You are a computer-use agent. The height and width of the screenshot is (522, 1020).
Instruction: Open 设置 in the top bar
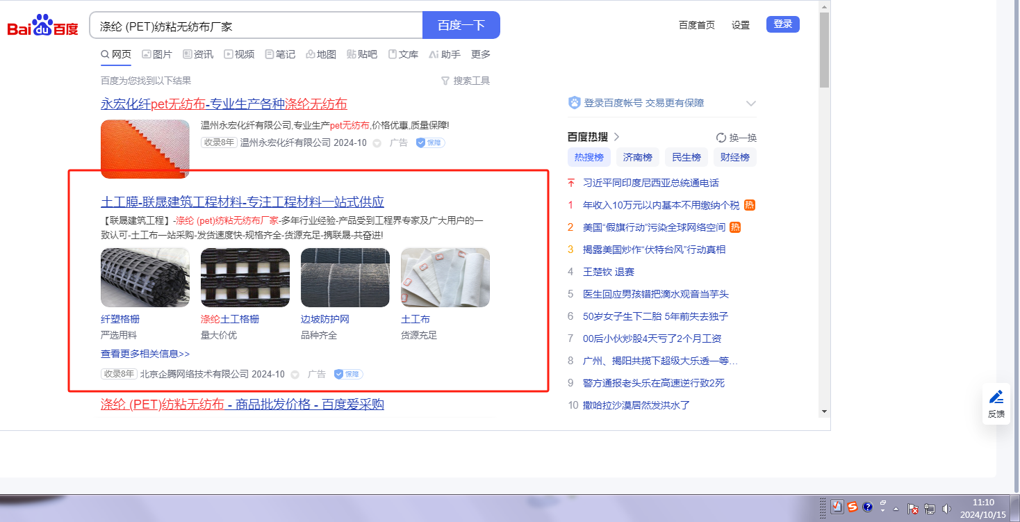click(x=741, y=25)
